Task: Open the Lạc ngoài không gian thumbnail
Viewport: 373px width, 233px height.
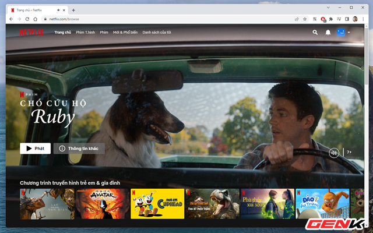Action: (47, 204)
